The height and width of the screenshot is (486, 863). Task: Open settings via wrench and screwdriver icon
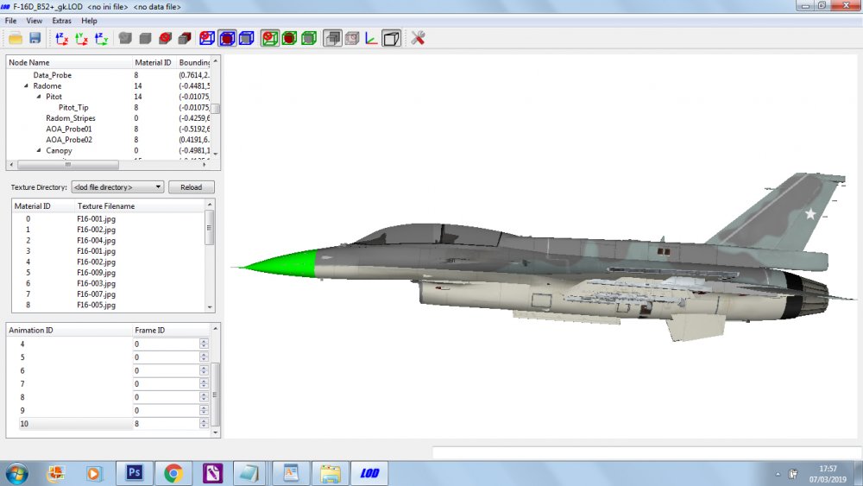[x=418, y=38]
